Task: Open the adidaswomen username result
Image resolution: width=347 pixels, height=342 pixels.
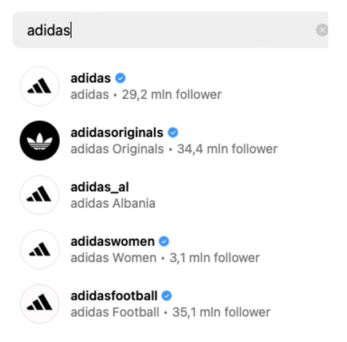Action: tap(112, 241)
